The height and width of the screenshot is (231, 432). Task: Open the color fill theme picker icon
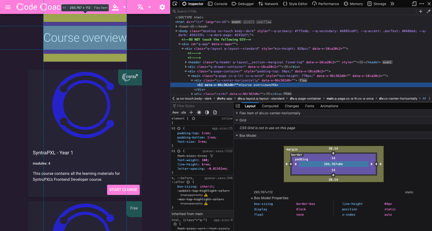click(115, 7)
